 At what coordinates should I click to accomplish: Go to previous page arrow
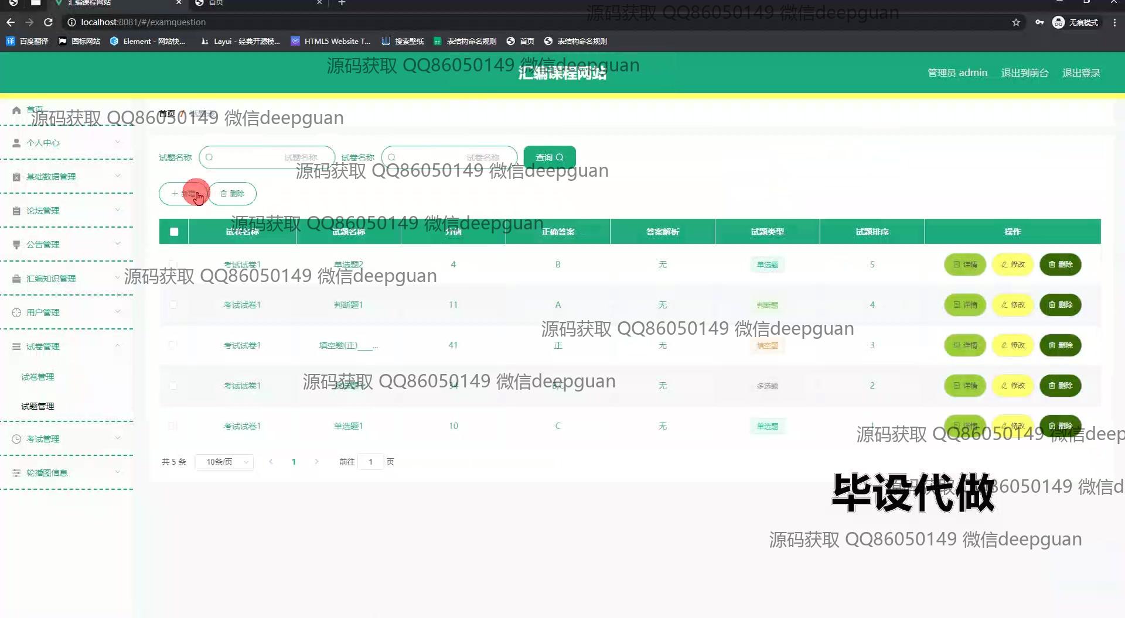point(271,462)
